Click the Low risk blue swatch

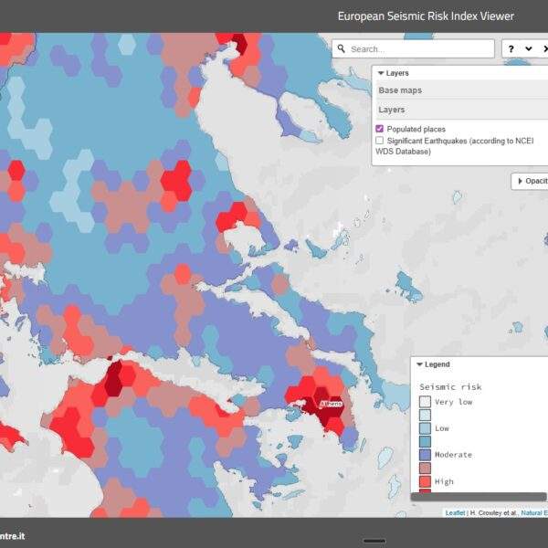pyautogui.click(x=425, y=427)
